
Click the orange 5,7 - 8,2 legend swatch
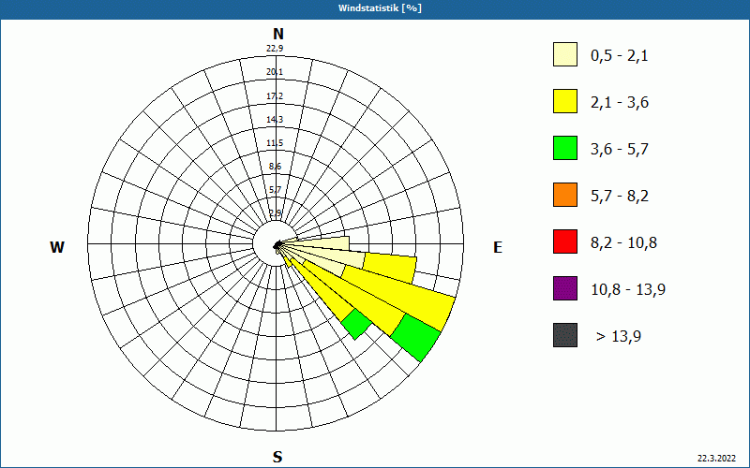point(565,195)
